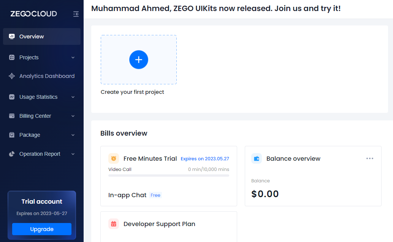
Task: Click the In-app Chat Free tag
Action: (x=155, y=195)
